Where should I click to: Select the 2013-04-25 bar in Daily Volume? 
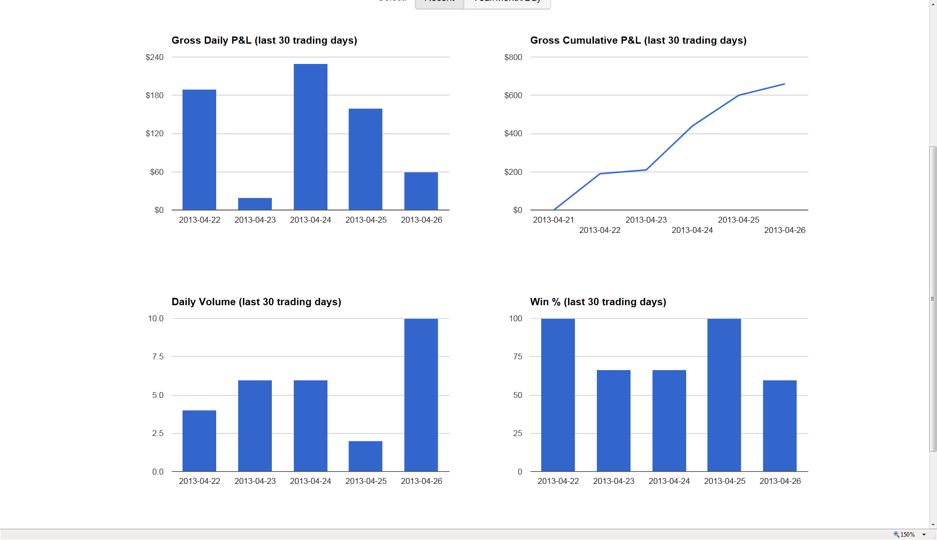point(366,456)
